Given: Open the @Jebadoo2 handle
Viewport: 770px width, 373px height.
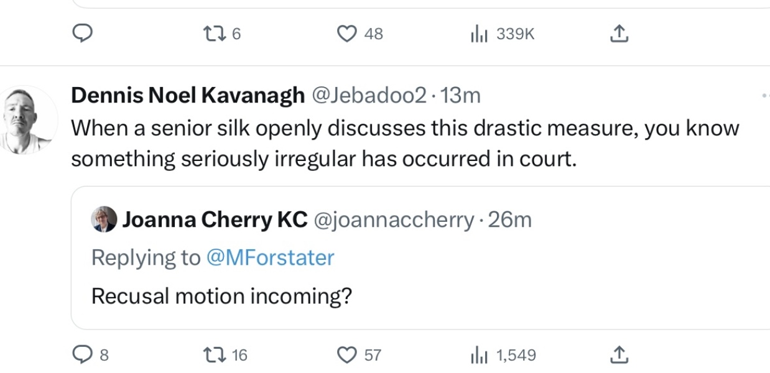Looking at the screenshot, I should pos(369,95).
